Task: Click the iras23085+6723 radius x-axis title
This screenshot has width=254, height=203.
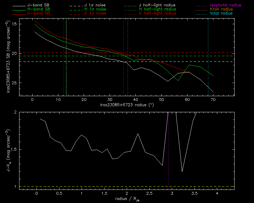Action: pyautogui.click(x=127, y=105)
